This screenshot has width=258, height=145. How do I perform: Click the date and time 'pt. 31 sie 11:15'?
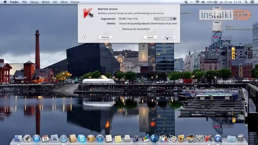pos(231,2)
